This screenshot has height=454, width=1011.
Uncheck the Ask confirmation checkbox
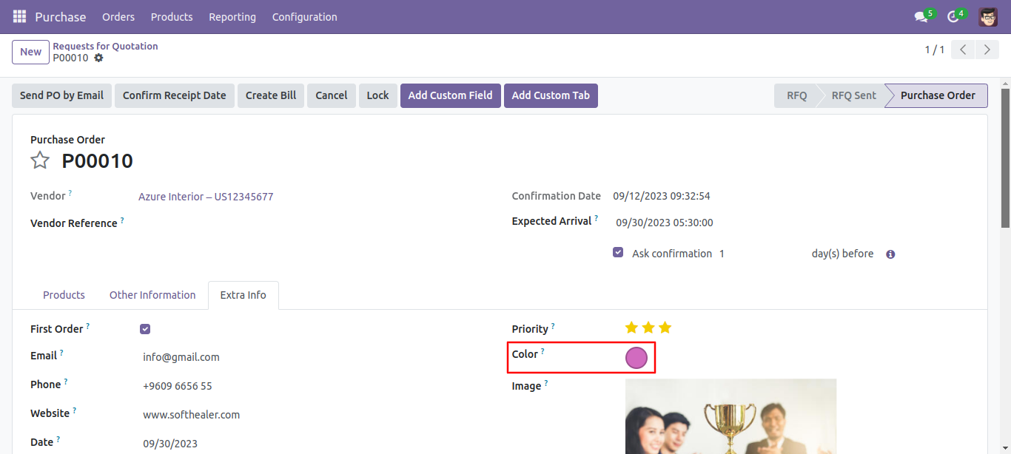pos(618,252)
